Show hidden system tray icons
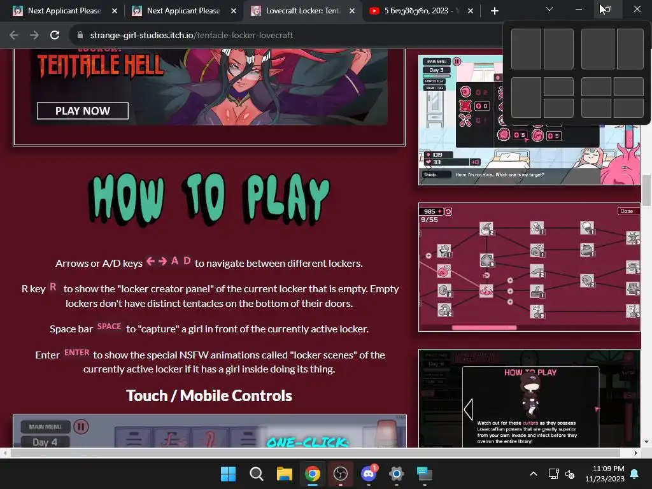Screen dimensions: 652x489 click(x=534, y=474)
